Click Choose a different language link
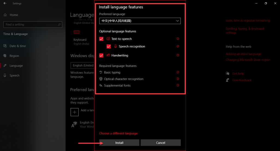Screen dimensions: 280x151 click(118, 133)
